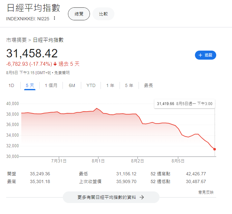Click the arrow icon in more-info button
Viewport: 232px width, 214px height.
tap(141, 197)
